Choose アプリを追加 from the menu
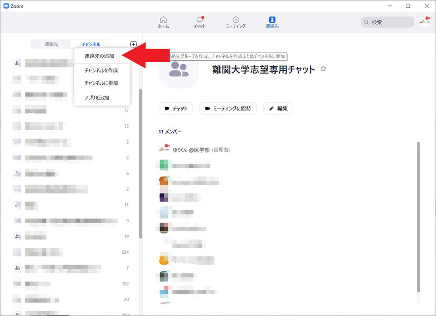The image size is (436, 316). [x=97, y=98]
